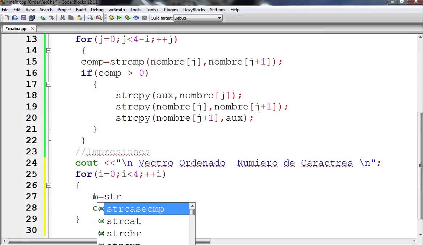Image resolution: width=423 pixels, height=245 pixels.
Task: Undo the last edit
Action: pos(42,17)
